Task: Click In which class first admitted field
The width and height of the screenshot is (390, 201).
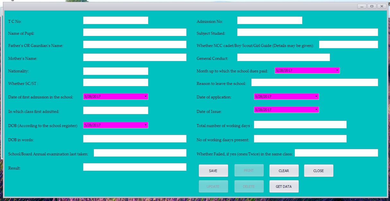Action: click(x=116, y=110)
